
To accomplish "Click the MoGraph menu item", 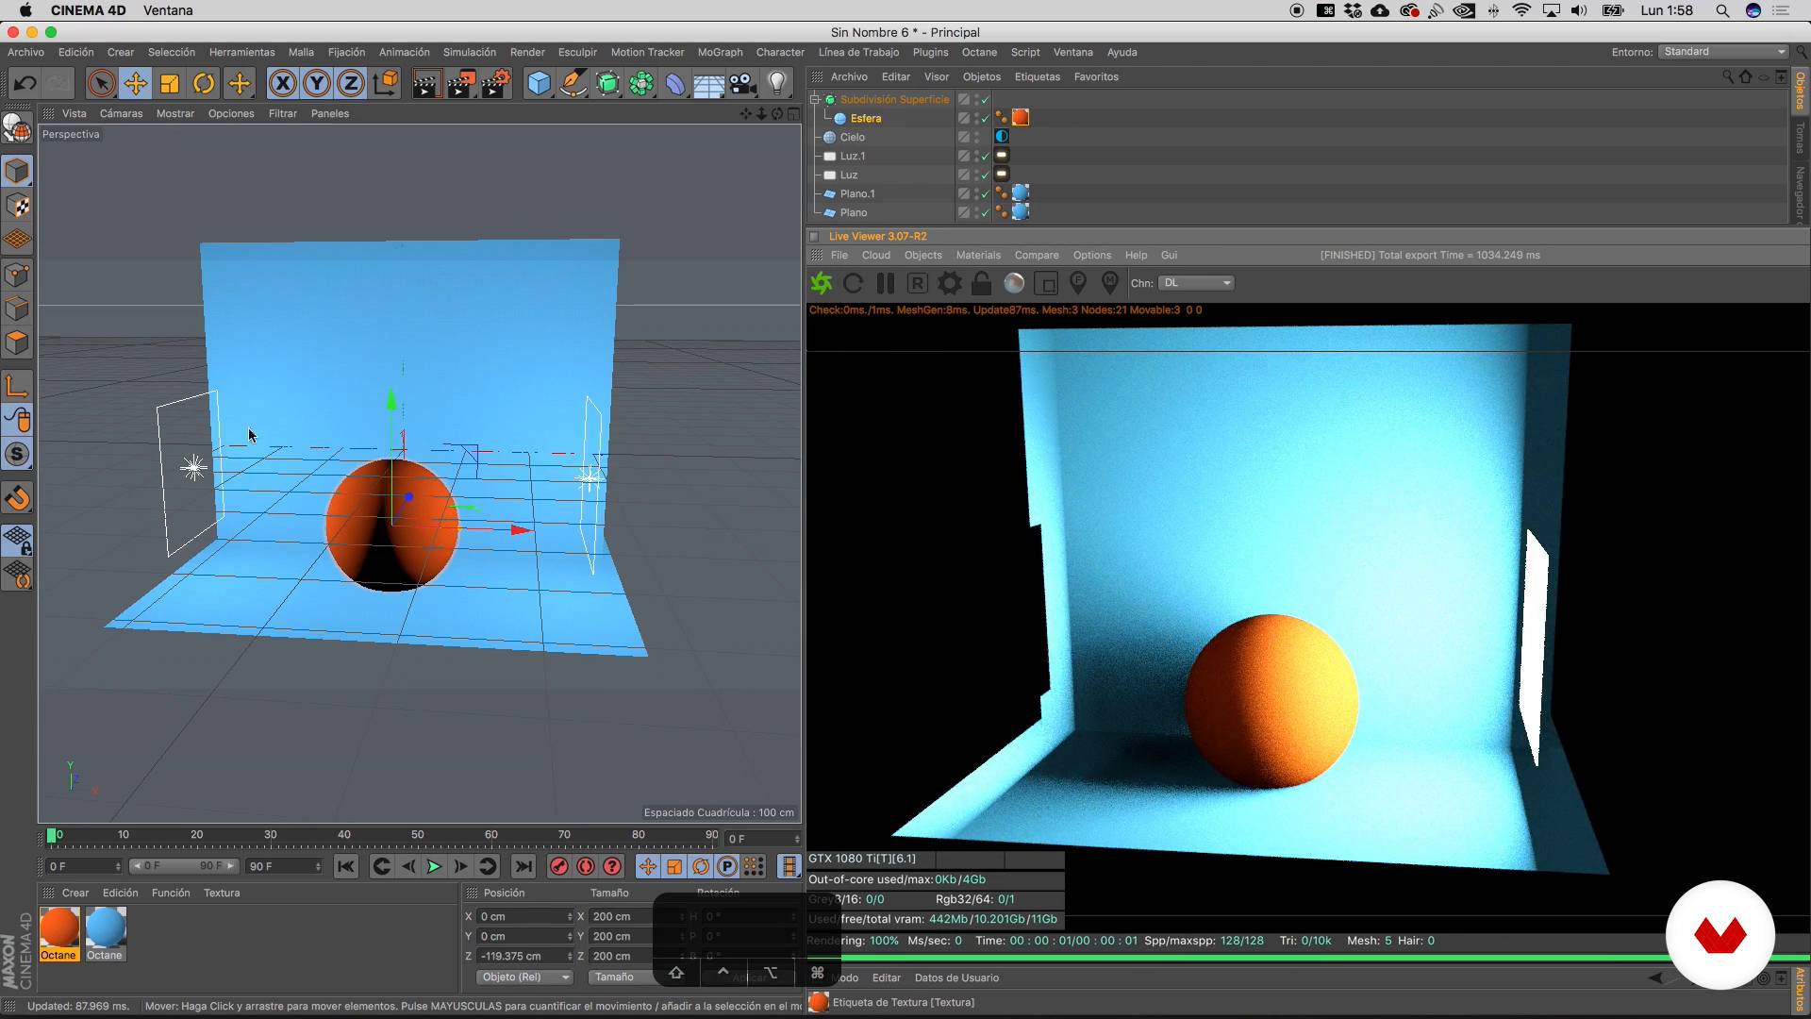I will (x=719, y=51).
